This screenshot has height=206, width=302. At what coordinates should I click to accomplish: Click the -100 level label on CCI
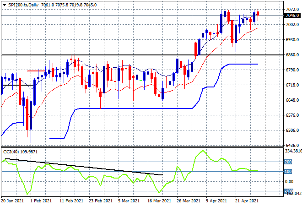[x=289, y=191]
